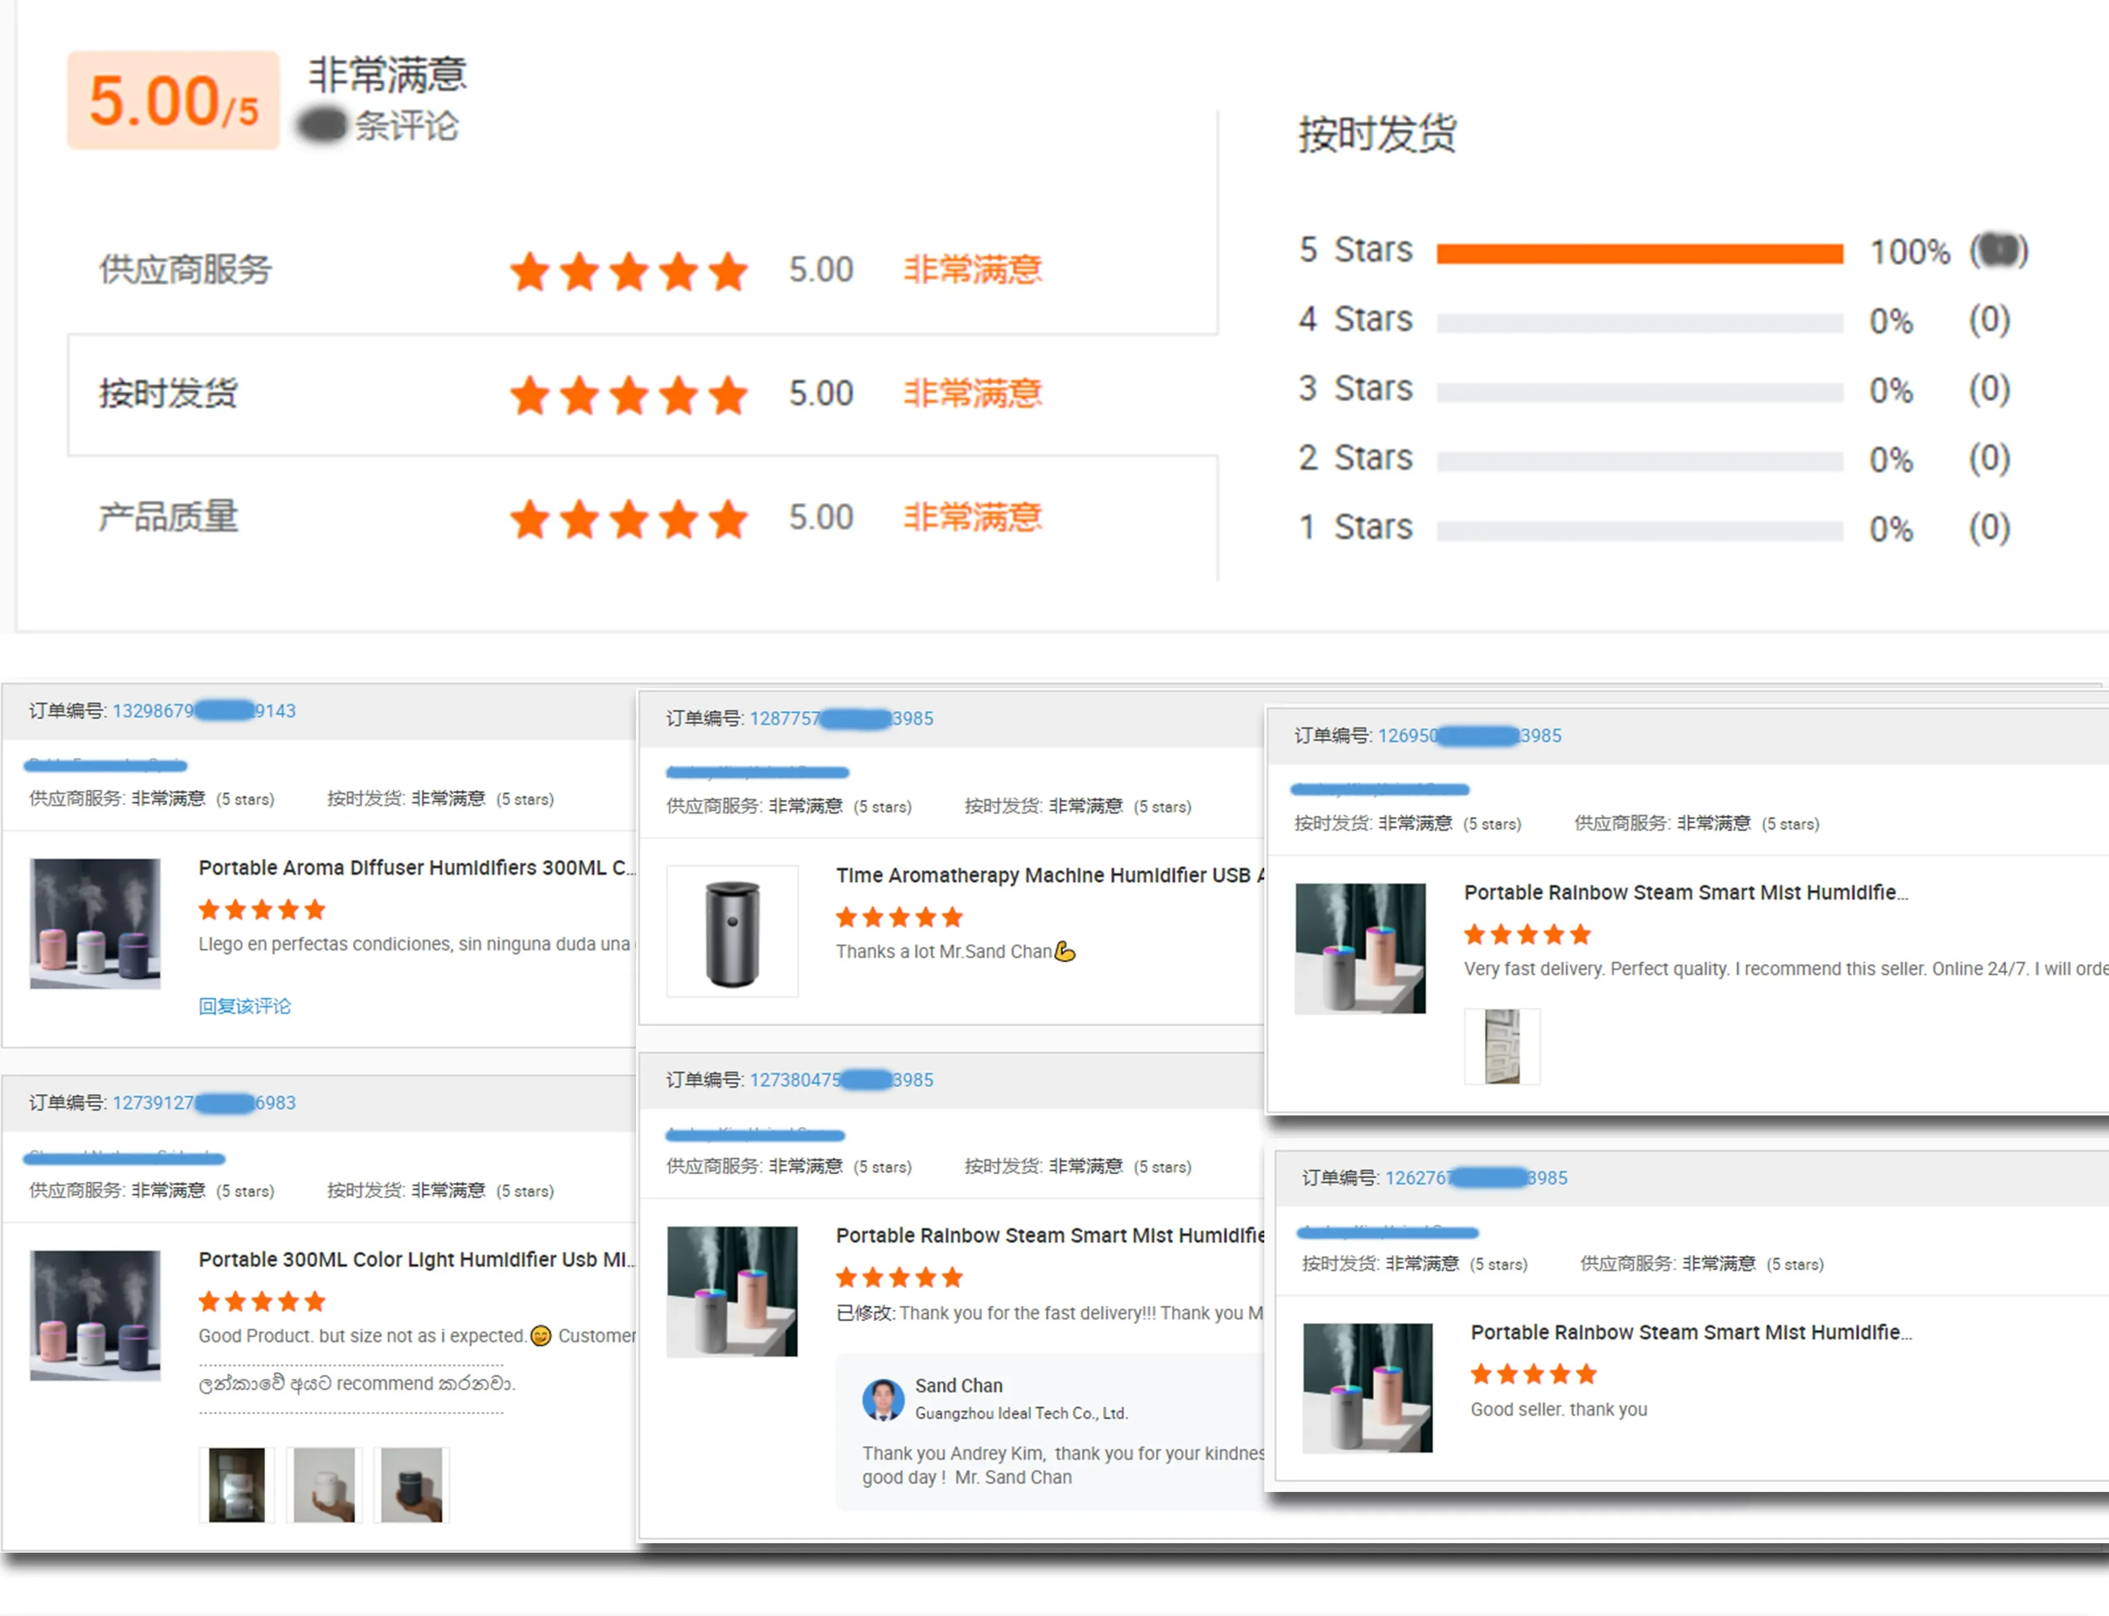Select the 产品质量 rating row

(167, 518)
